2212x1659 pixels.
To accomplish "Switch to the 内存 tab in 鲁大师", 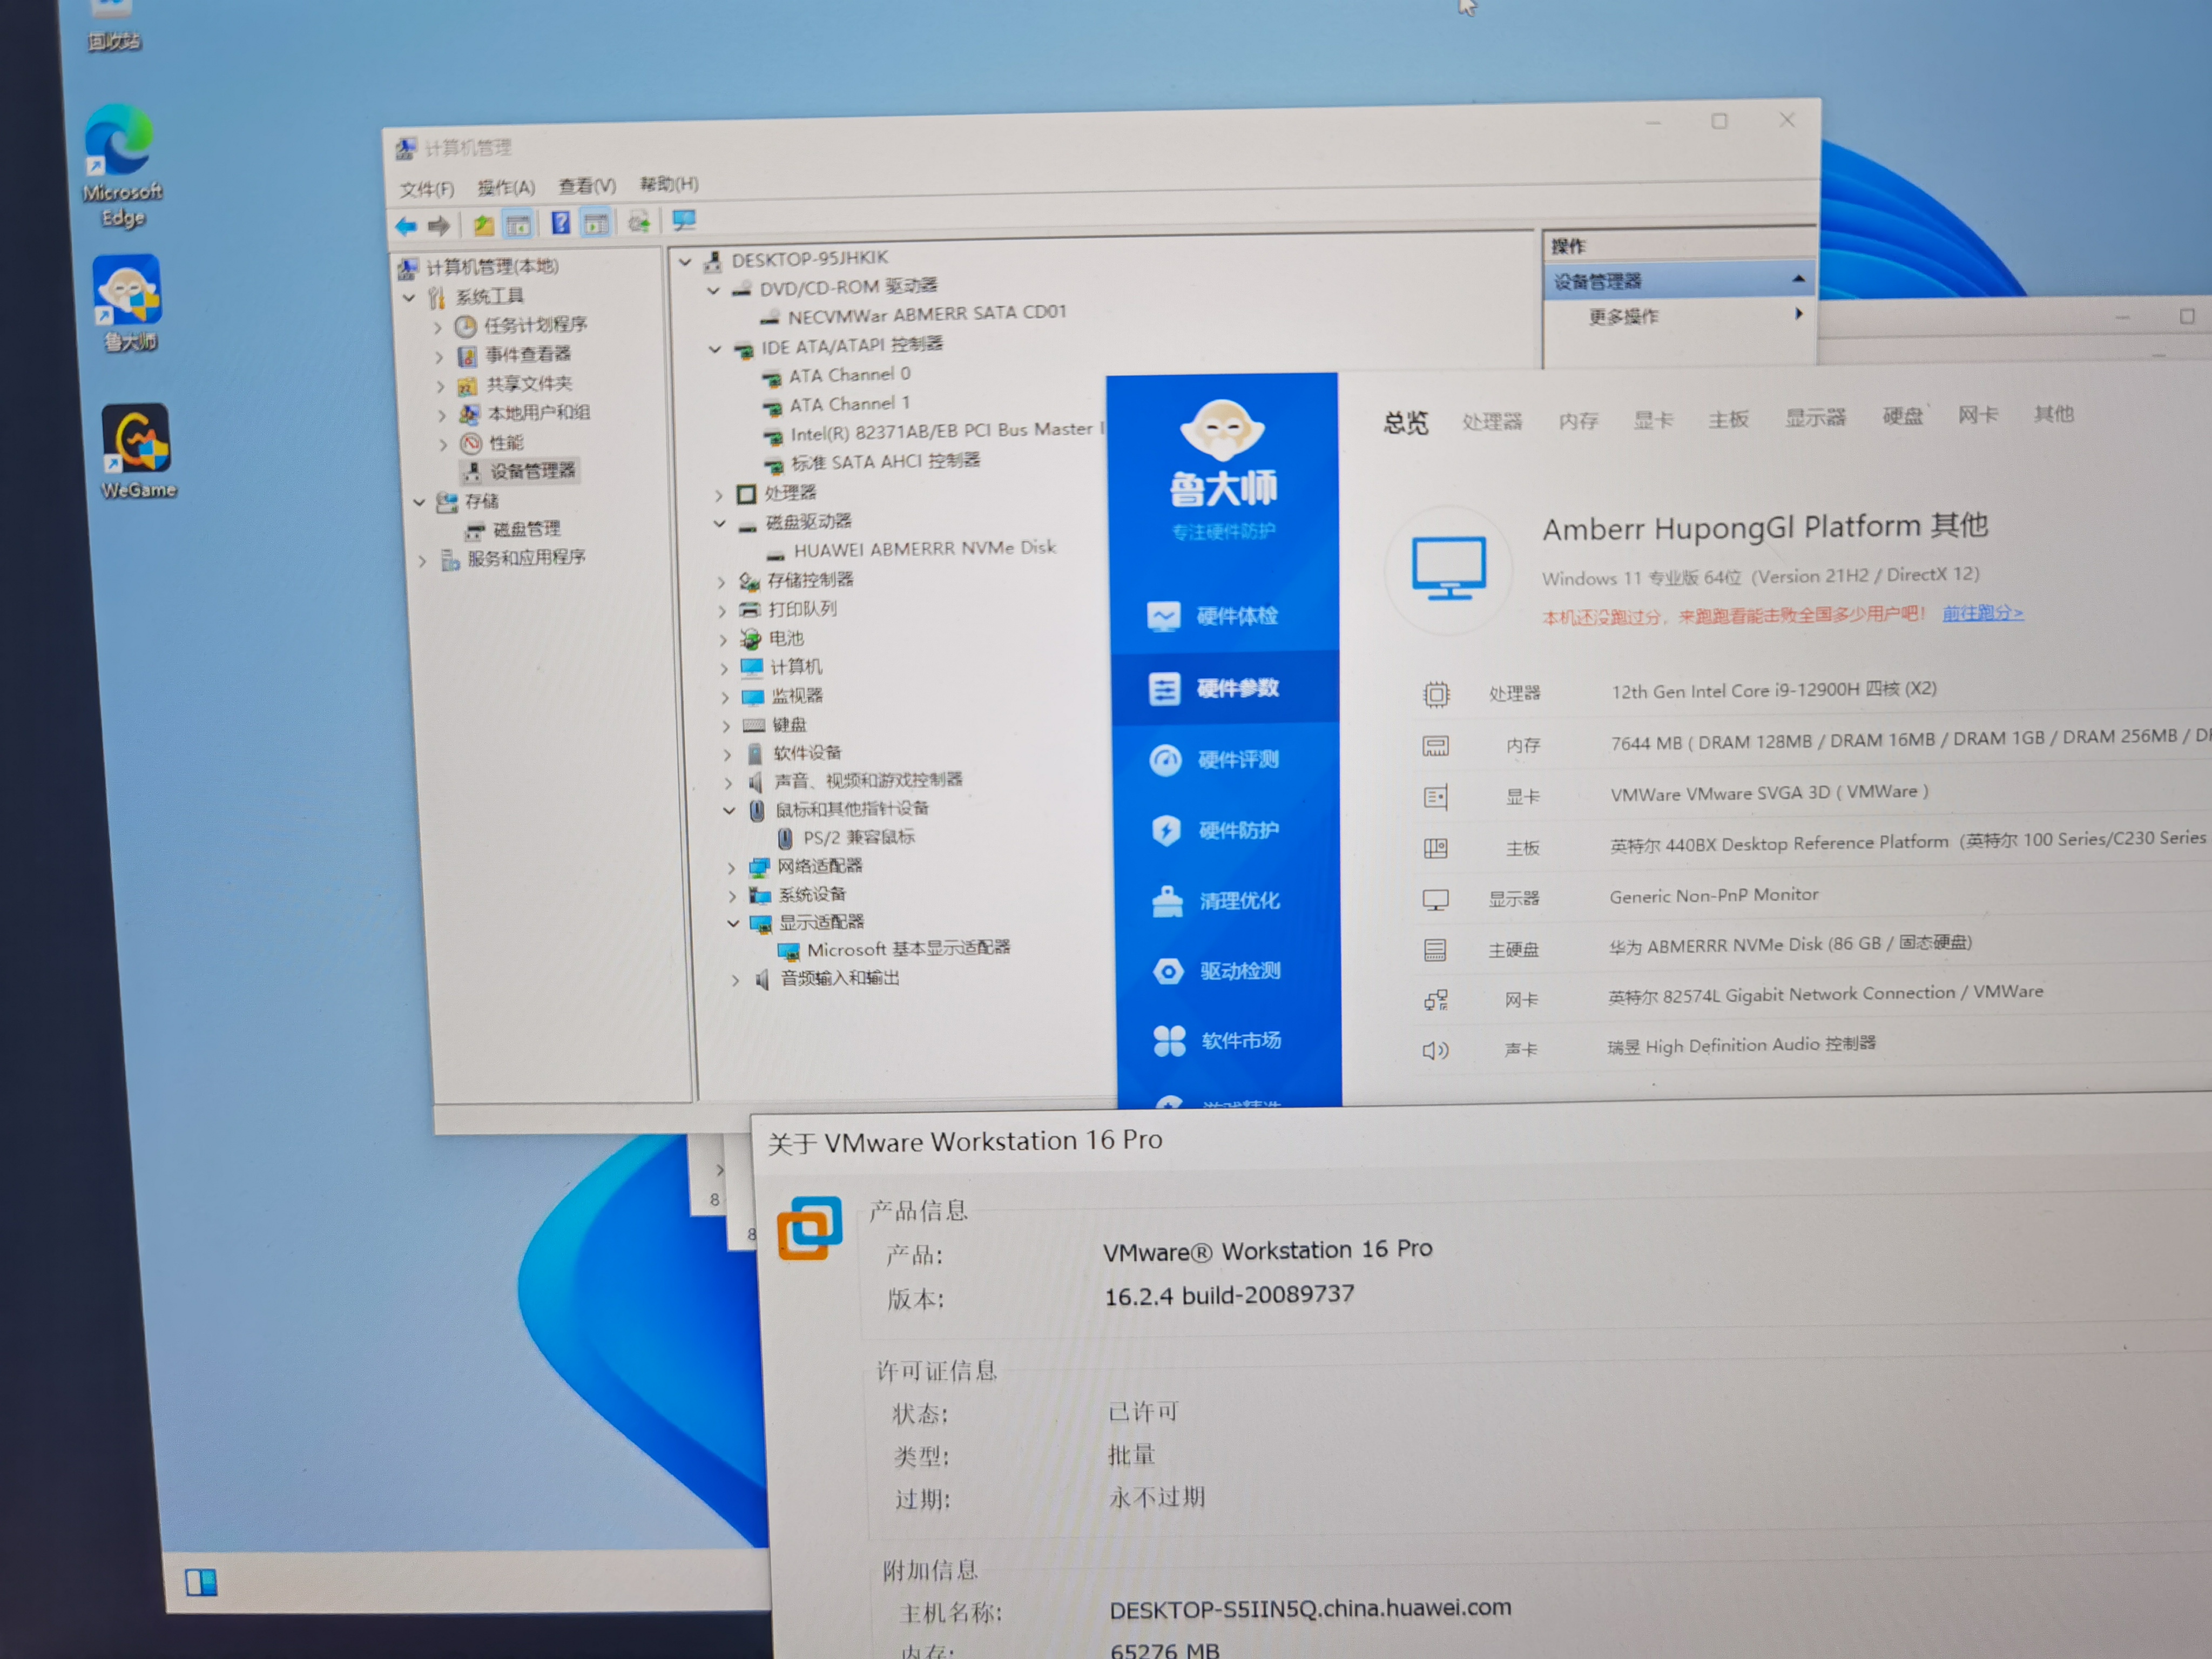I will (1579, 420).
